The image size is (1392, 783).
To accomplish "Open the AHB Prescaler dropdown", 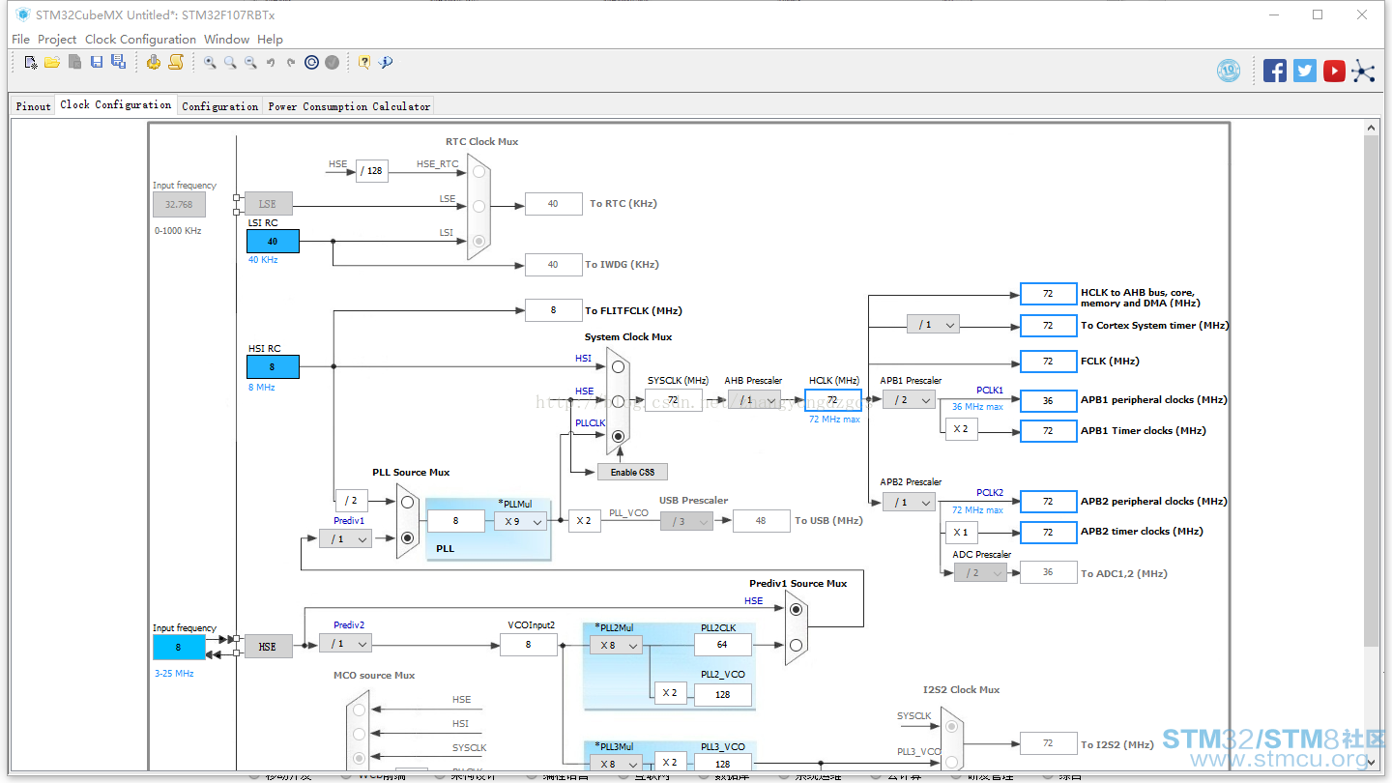I will [754, 400].
